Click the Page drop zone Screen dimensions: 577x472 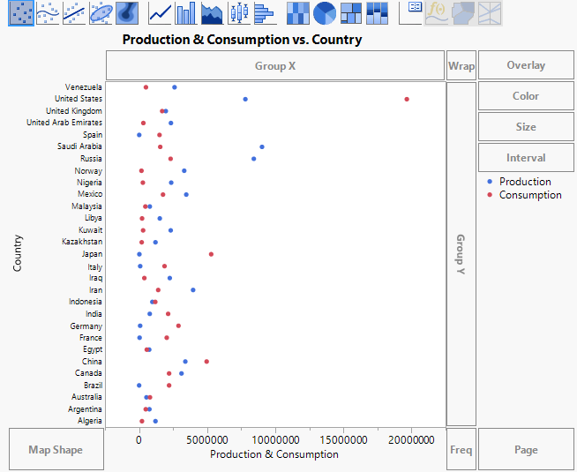click(x=526, y=450)
